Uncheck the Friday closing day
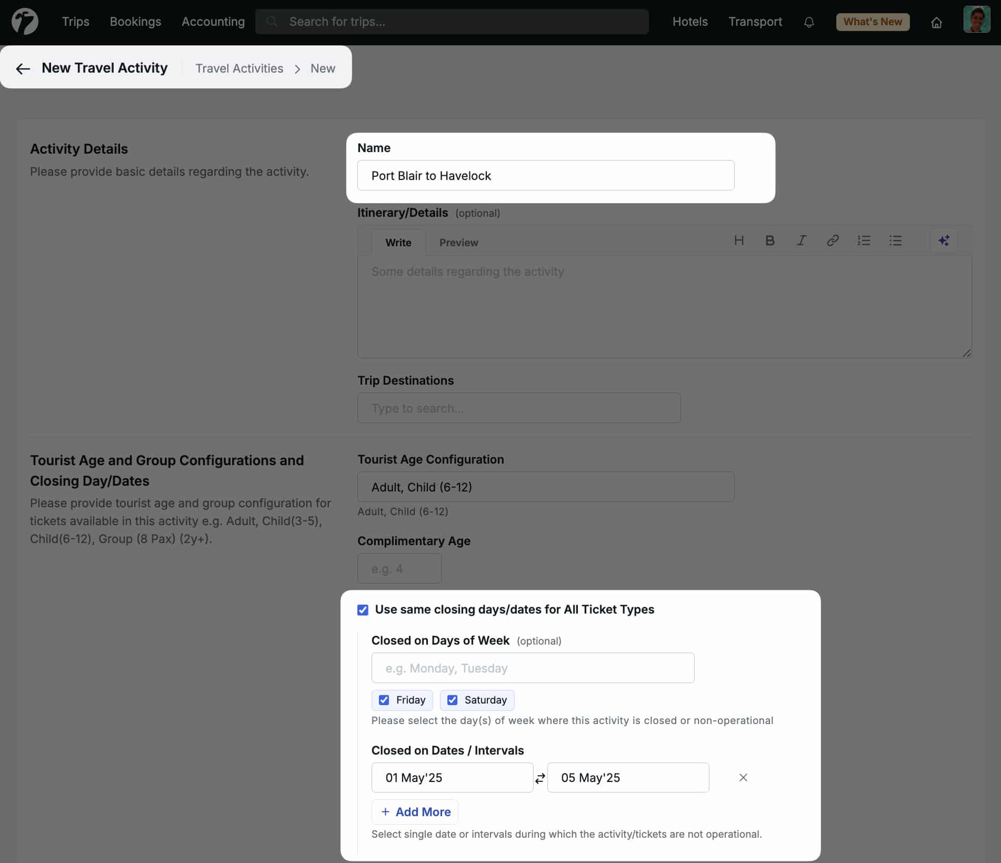The height and width of the screenshot is (863, 1001). pyautogui.click(x=384, y=700)
